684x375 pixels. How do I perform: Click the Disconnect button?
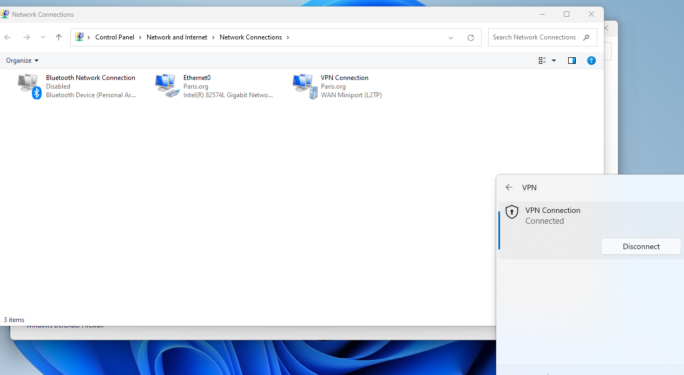click(x=641, y=246)
